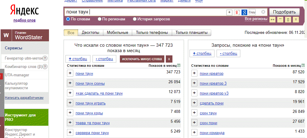
Task: Open the 'подбор слов' link under the logo
Action: pos(24,20)
